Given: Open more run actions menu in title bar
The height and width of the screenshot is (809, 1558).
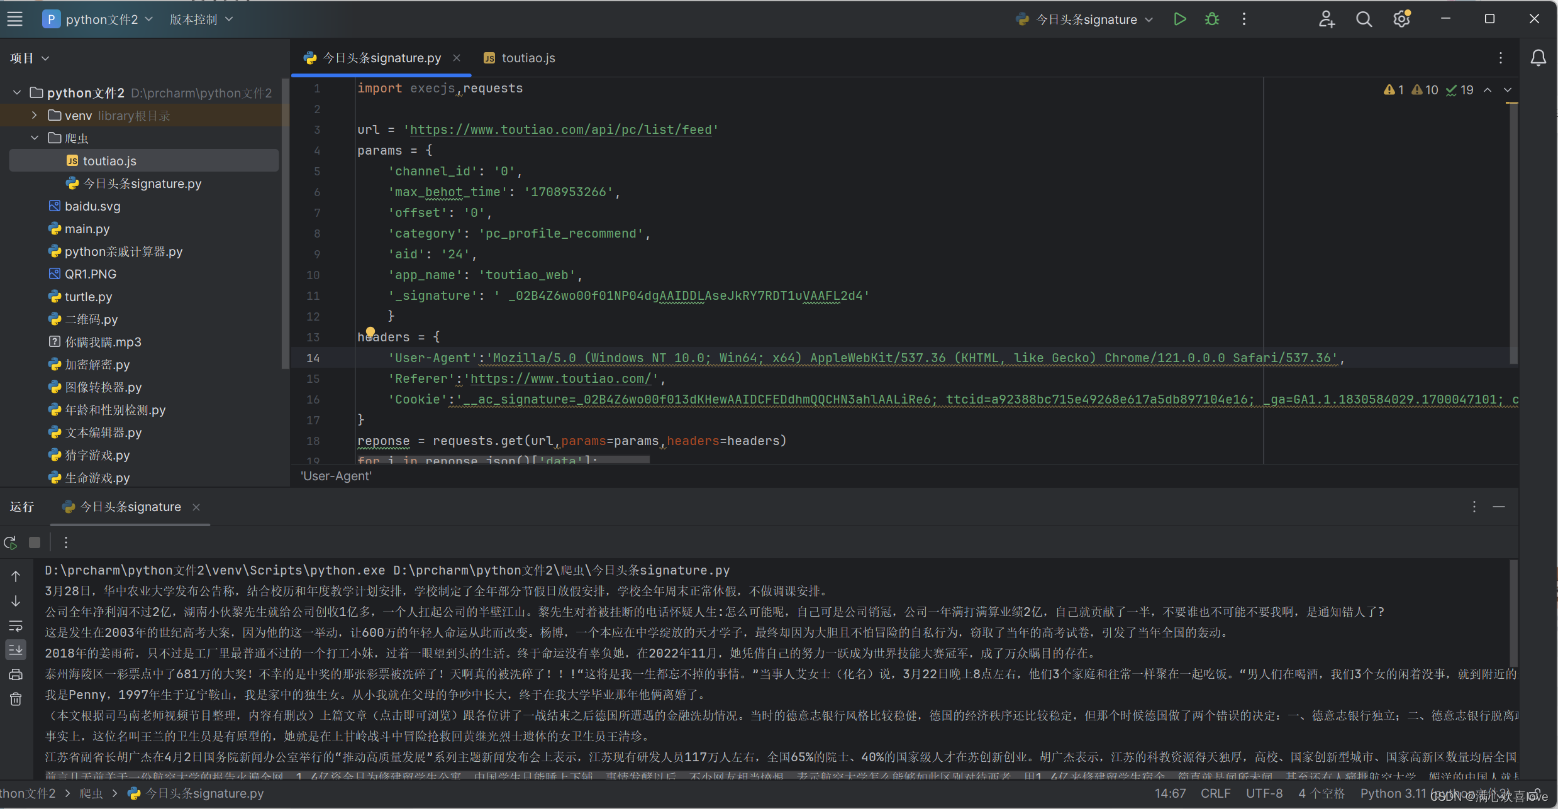Looking at the screenshot, I should 1244,19.
